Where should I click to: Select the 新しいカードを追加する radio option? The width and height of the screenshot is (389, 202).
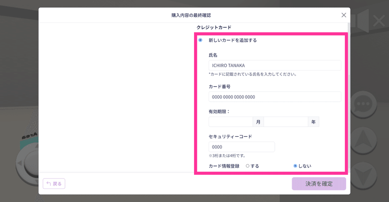(200, 40)
